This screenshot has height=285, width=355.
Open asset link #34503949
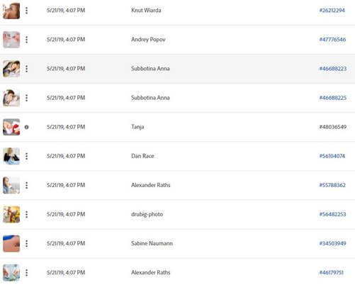pos(332,243)
